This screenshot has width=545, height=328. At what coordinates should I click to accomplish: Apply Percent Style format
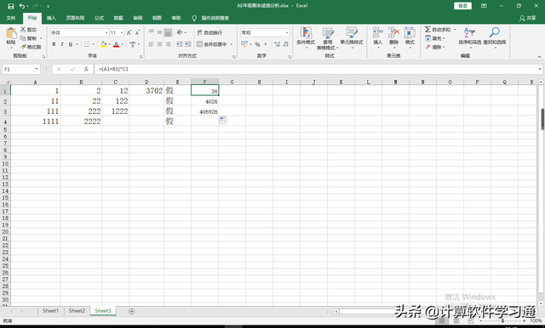tap(257, 44)
